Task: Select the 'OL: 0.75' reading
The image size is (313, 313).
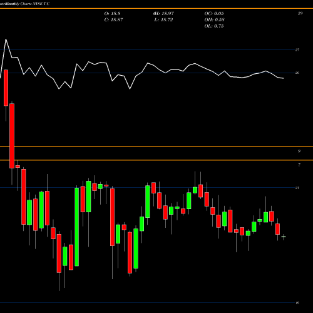Action: point(214,26)
